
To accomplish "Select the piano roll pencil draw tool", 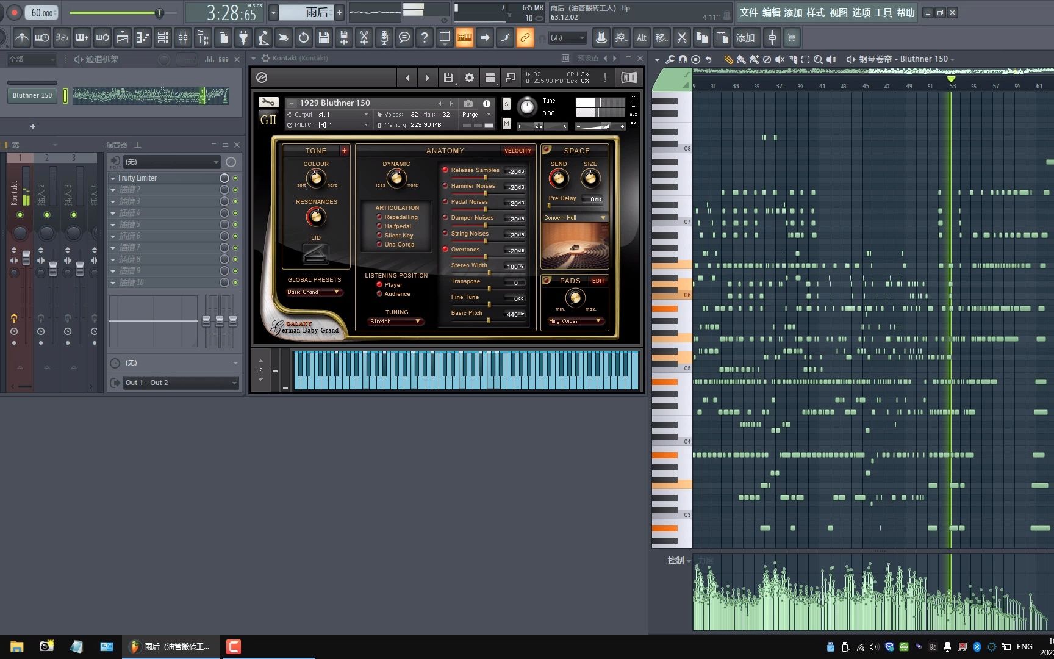I will 728,59.
